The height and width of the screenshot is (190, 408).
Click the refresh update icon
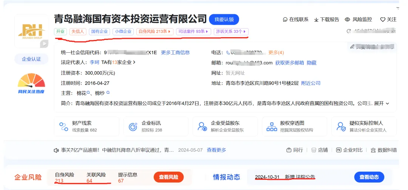[x=349, y=31]
